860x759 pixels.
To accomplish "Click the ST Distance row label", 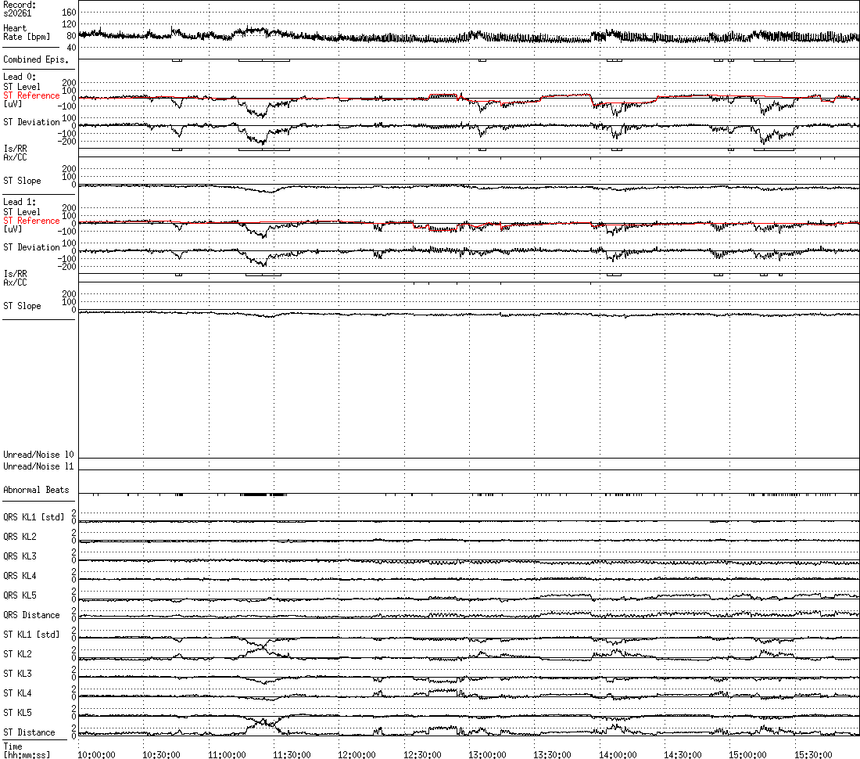I will point(29,732).
